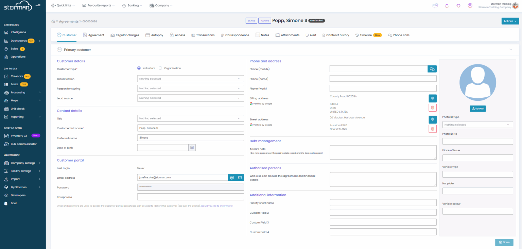Click the refresh sync icon in header
The image size is (522, 249).
point(458,5)
